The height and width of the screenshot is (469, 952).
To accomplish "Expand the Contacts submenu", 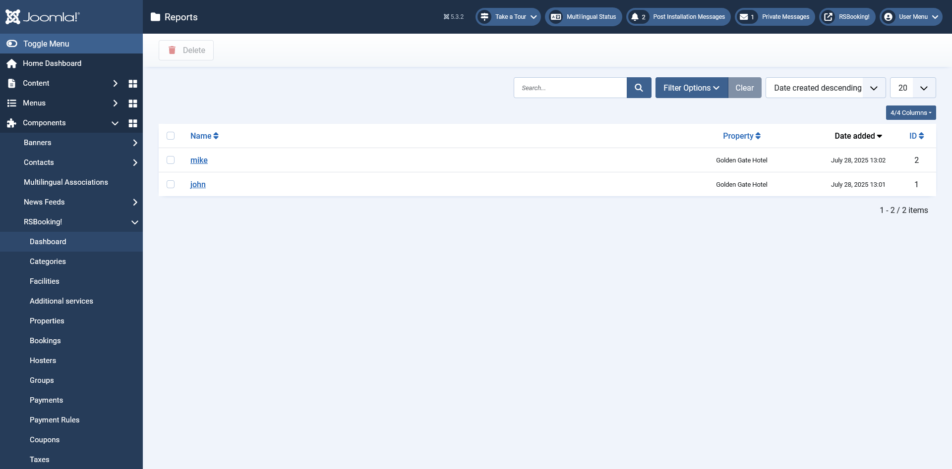I will [x=135, y=162].
